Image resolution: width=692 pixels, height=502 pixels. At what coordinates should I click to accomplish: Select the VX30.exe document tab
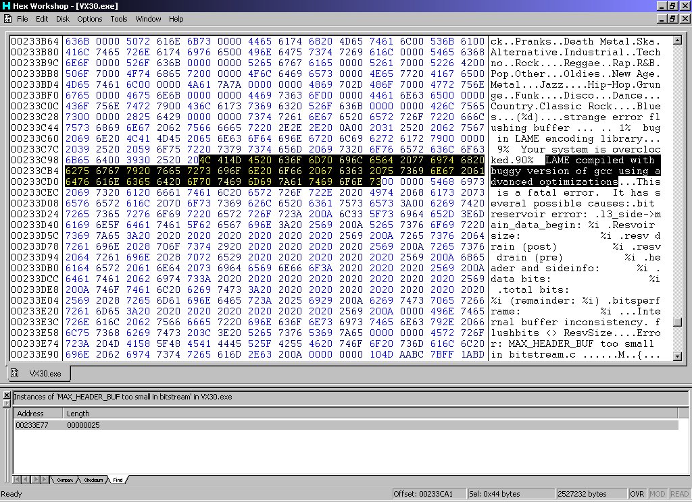tap(39, 373)
